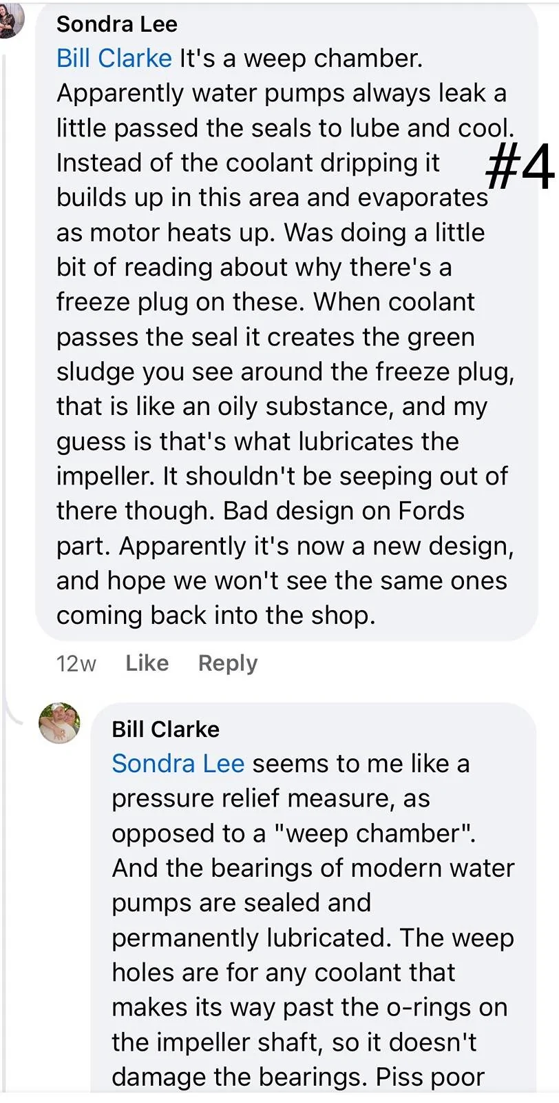Viewport: 559px width, 1103px height.
Task: Click Sondra Lee's author name above the first comment
Action: [117, 24]
